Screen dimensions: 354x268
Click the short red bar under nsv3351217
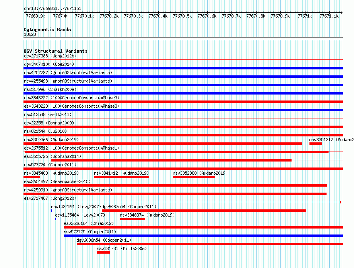[x=316, y=144]
